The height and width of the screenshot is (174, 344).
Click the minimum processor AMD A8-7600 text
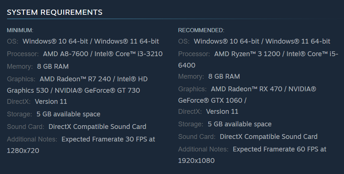(x=66, y=54)
